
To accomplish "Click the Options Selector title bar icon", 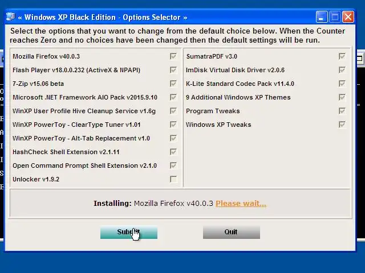I will click(10, 17).
